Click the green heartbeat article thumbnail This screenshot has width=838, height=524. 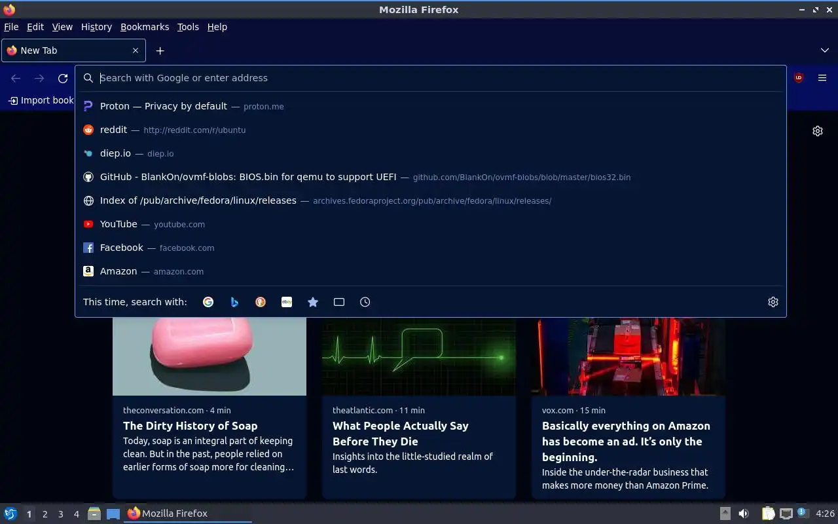(419, 356)
